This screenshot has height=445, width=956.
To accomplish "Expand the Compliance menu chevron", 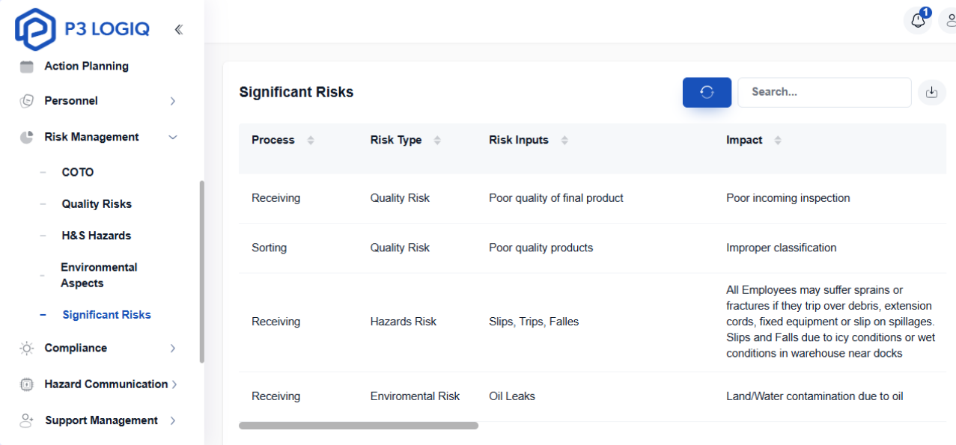I will pos(173,348).
